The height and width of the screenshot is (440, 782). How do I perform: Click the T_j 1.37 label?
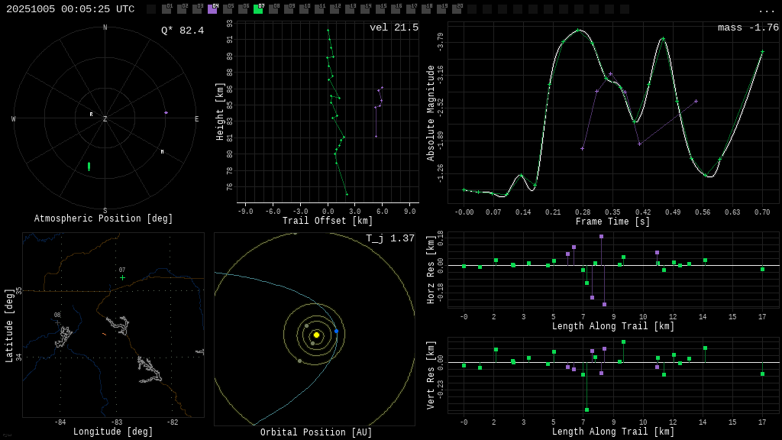389,238
